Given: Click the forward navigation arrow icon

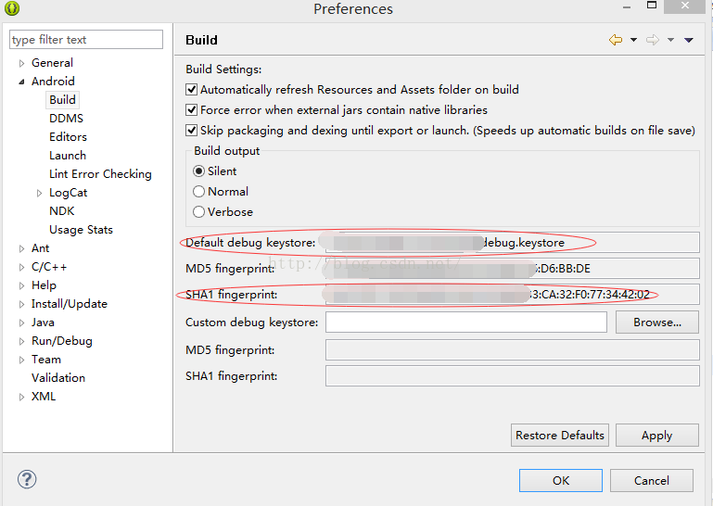Looking at the screenshot, I should tap(653, 40).
